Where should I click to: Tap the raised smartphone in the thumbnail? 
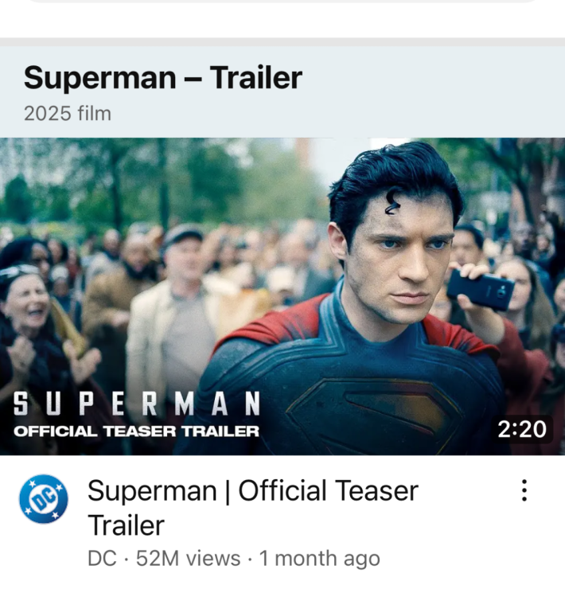point(480,290)
